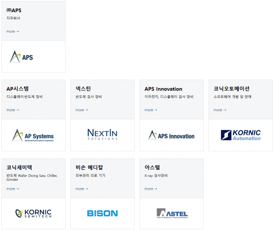Select the ㈜APS card title
The width and height of the screenshot is (274, 230).
(14, 10)
